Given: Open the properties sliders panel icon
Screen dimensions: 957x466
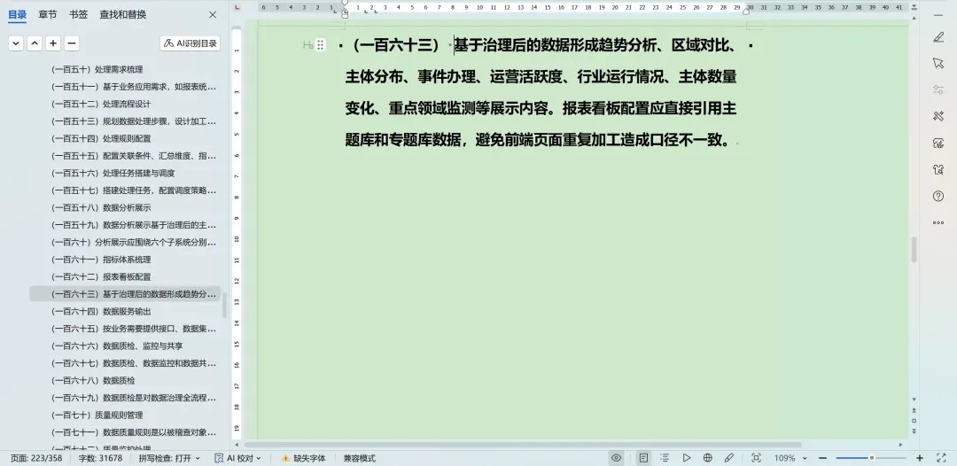Looking at the screenshot, I should 938,89.
